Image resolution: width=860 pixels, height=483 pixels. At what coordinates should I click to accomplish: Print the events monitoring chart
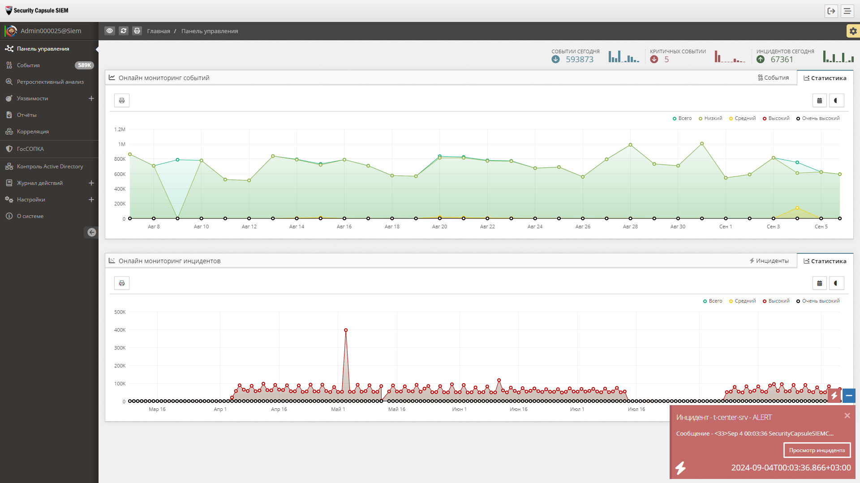pyautogui.click(x=122, y=100)
